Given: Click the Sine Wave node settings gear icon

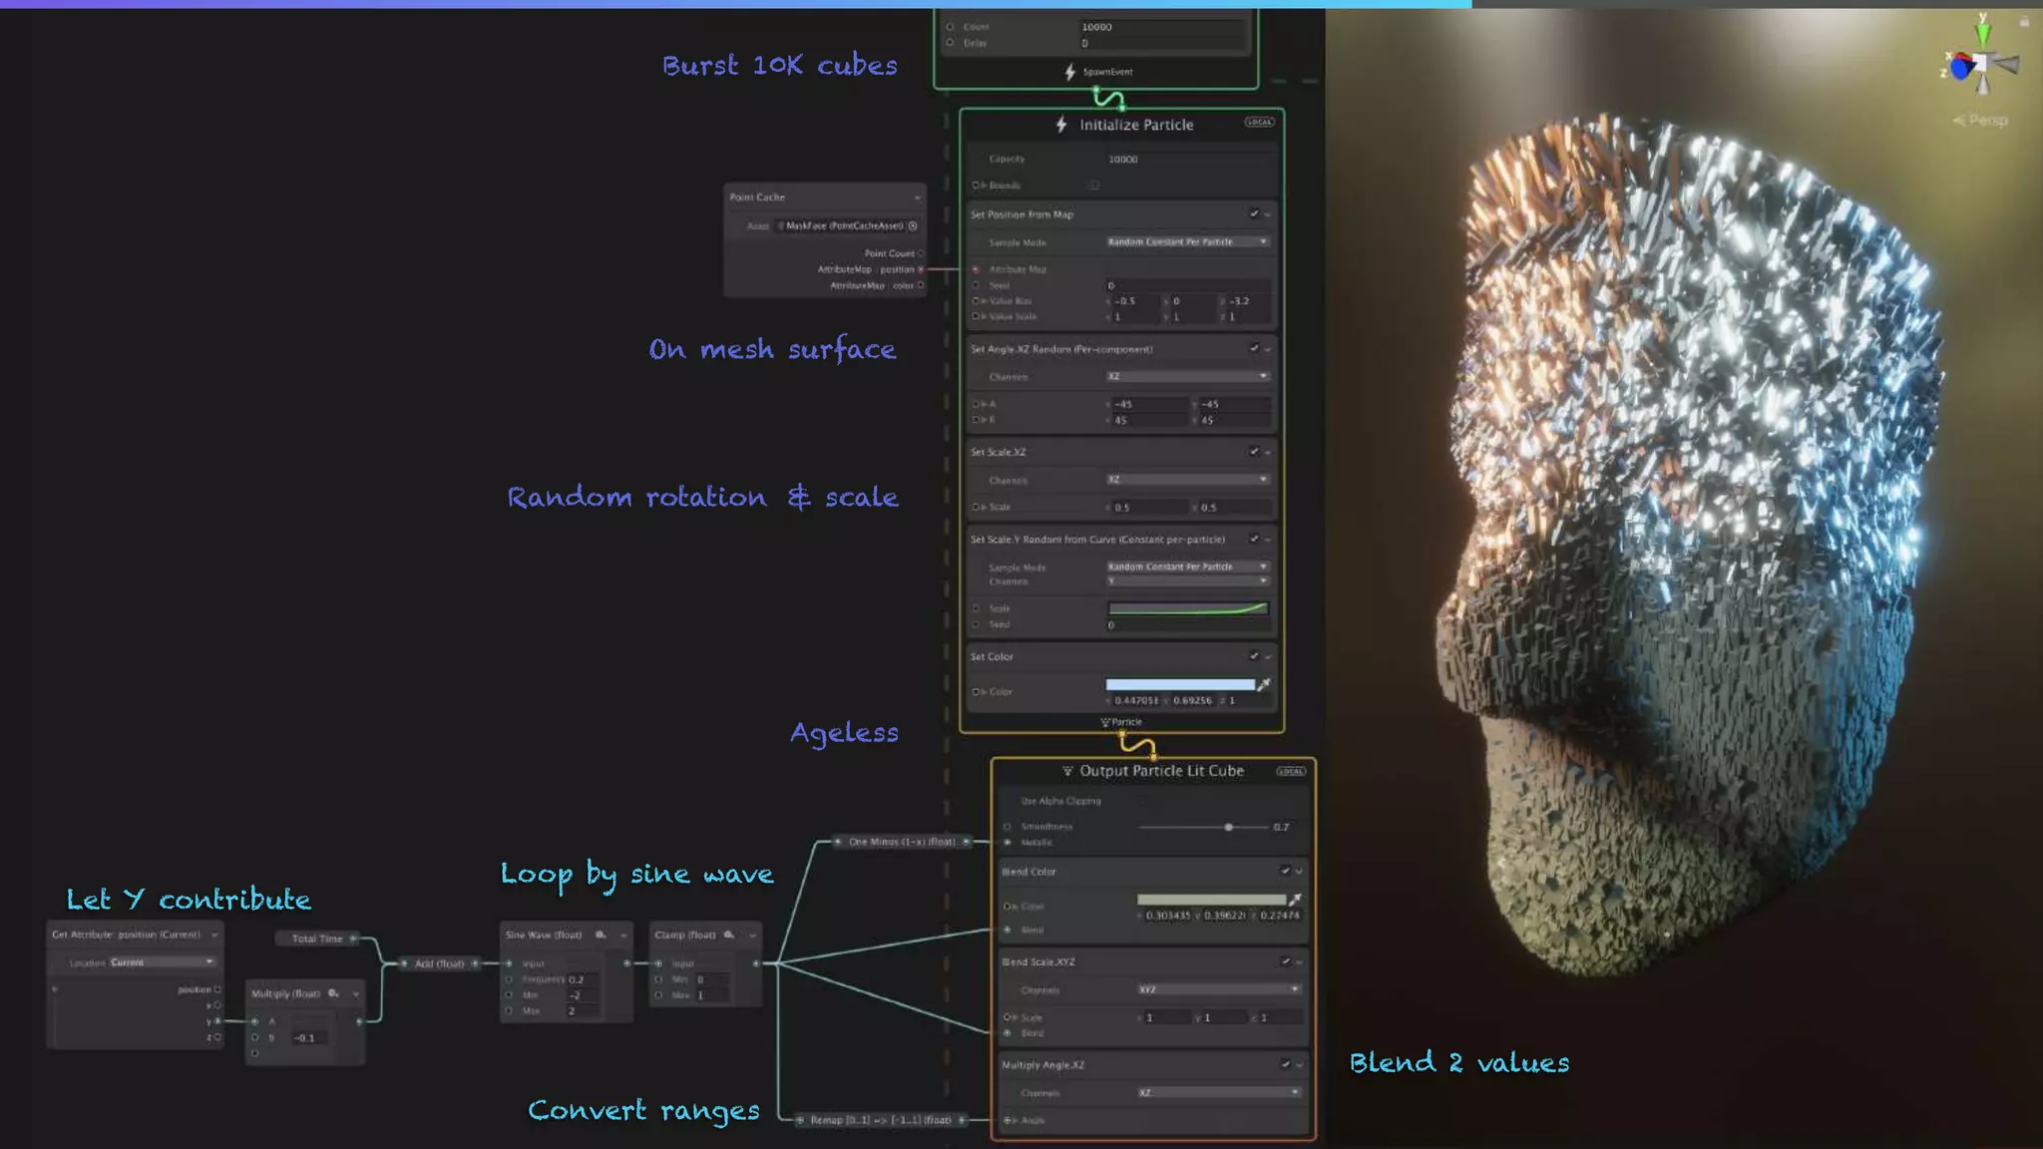Looking at the screenshot, I should [x=601, y=935].
